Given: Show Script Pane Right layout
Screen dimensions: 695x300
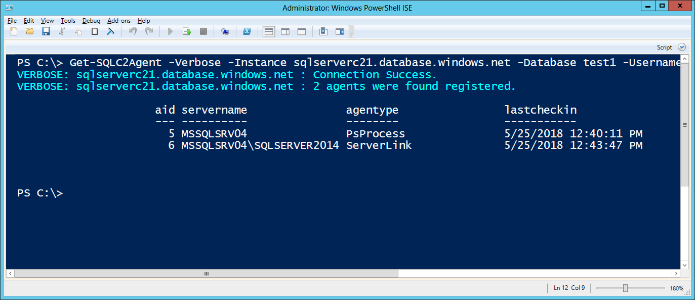Looking at the screenshot, I should (x=285, y=31).
